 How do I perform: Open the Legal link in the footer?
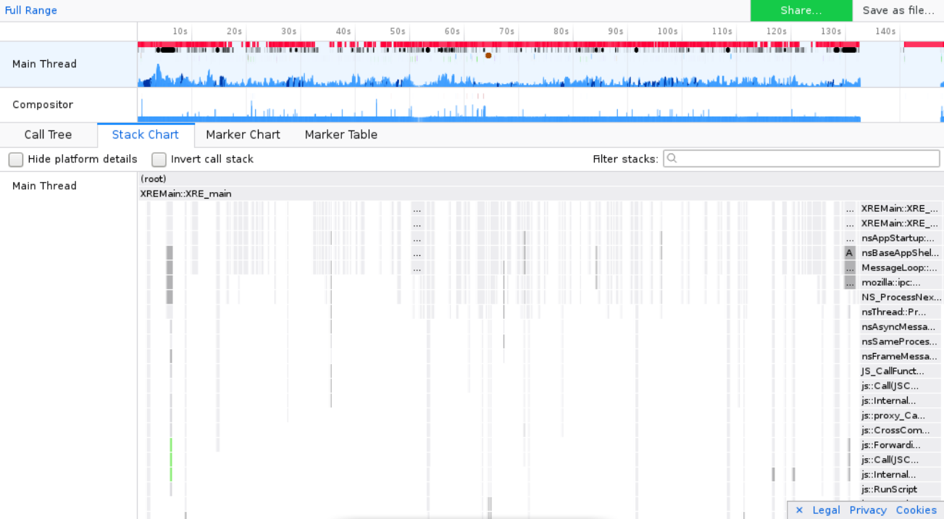(826, 510)
